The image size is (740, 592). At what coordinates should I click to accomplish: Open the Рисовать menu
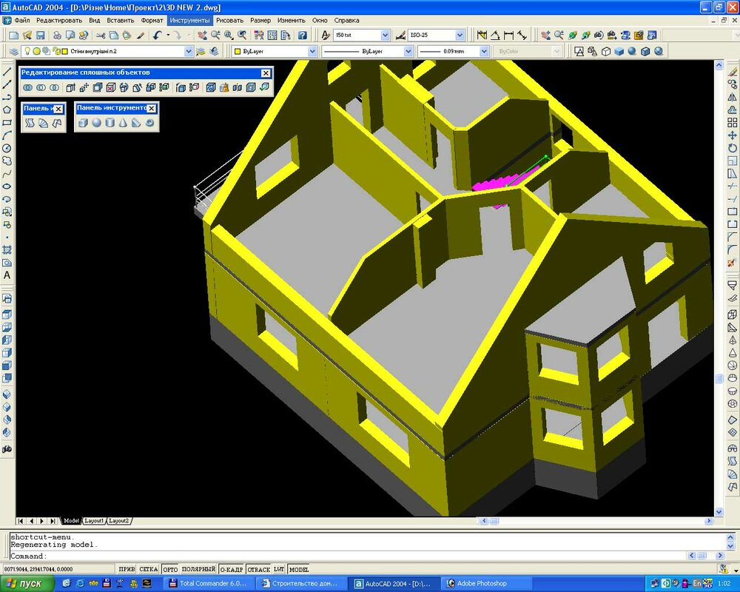point(229,20)
